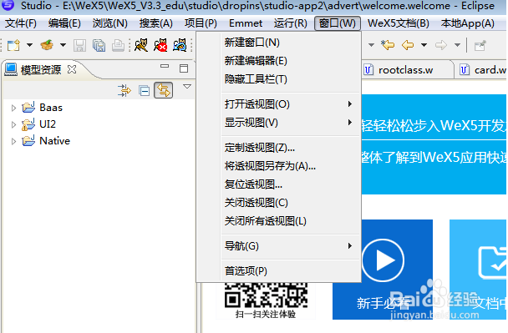The width and height of the screenshot is (508, 333).
Task: Open the 文件(F) menu
Action: [x=21, y=23]
